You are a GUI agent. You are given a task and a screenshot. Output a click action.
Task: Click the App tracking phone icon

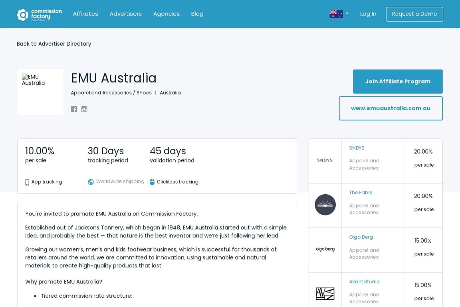pos(27,182)
